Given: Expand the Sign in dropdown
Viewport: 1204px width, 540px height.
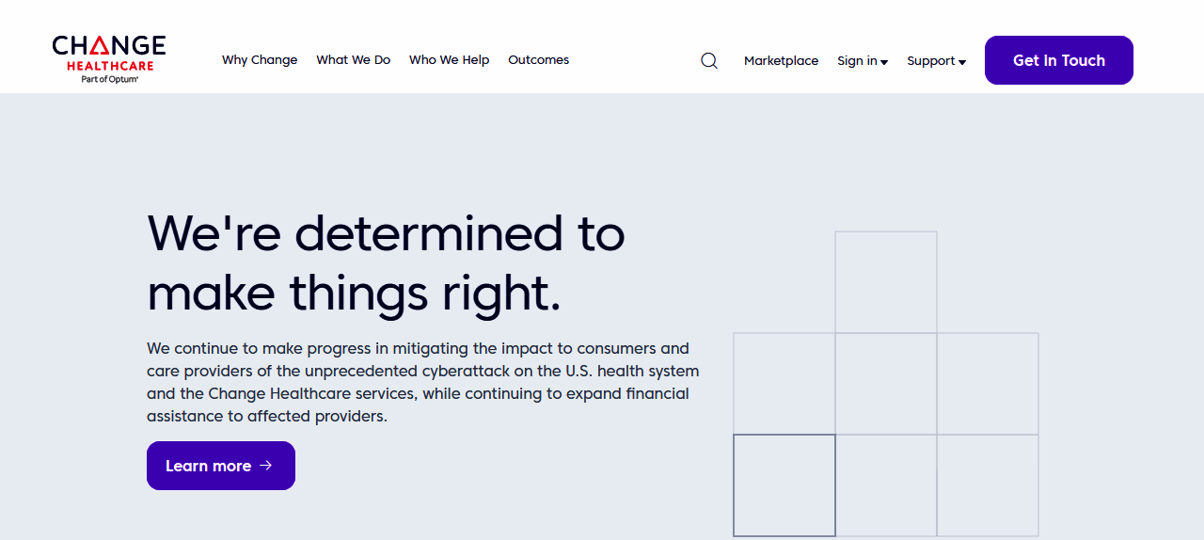Looking at the screenshot, I should point(857,60).
